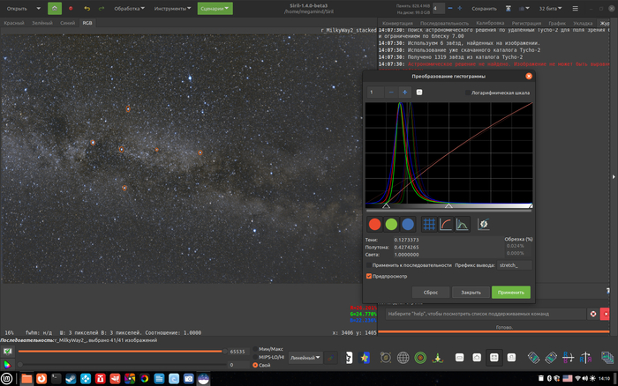Toggle Применить к последовательности checkbox
Image resolution: width=618 pixels, height=386 pixels.
[x=369, y=264]
